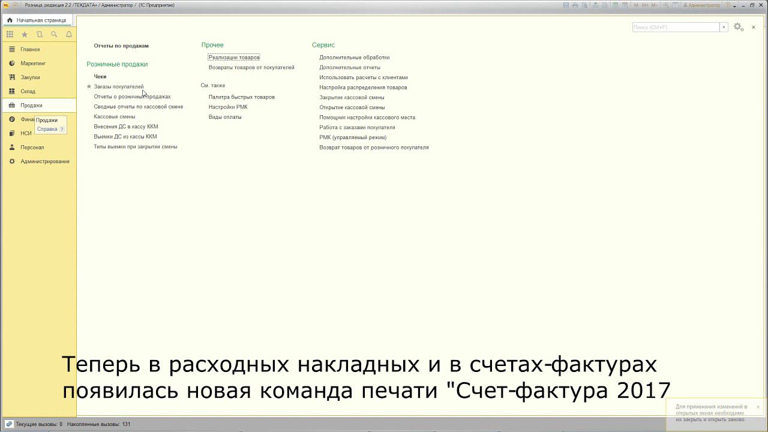768x432 pixels.
Task: Open Типы выемки при закрытии смены
Action: (136, 146)
